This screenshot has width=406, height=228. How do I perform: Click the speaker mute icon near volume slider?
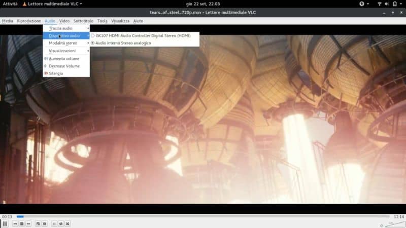pyautogui.click(x=382, y=225)
